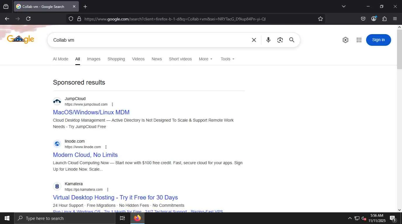Clear the search box text
The image size is (402, 224).
click(254, 40)
